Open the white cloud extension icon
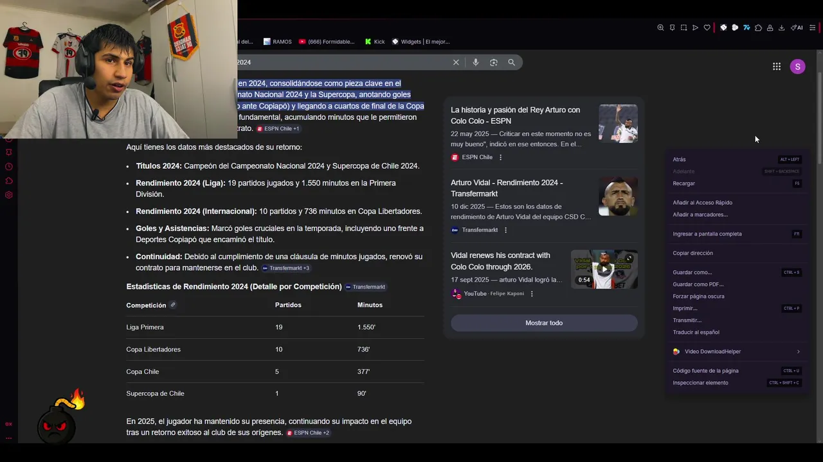Screen dimensions: 823x462 [735, 28]
